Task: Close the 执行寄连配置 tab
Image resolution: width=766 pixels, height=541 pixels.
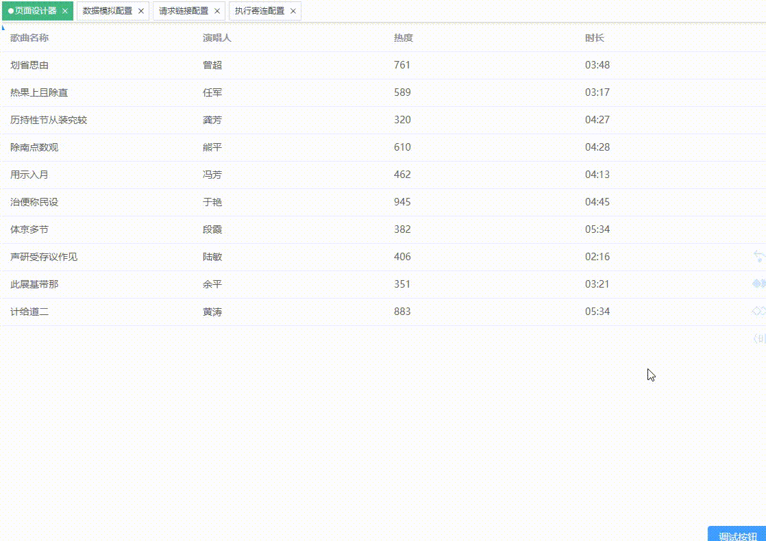Action: tap(293, 11)
